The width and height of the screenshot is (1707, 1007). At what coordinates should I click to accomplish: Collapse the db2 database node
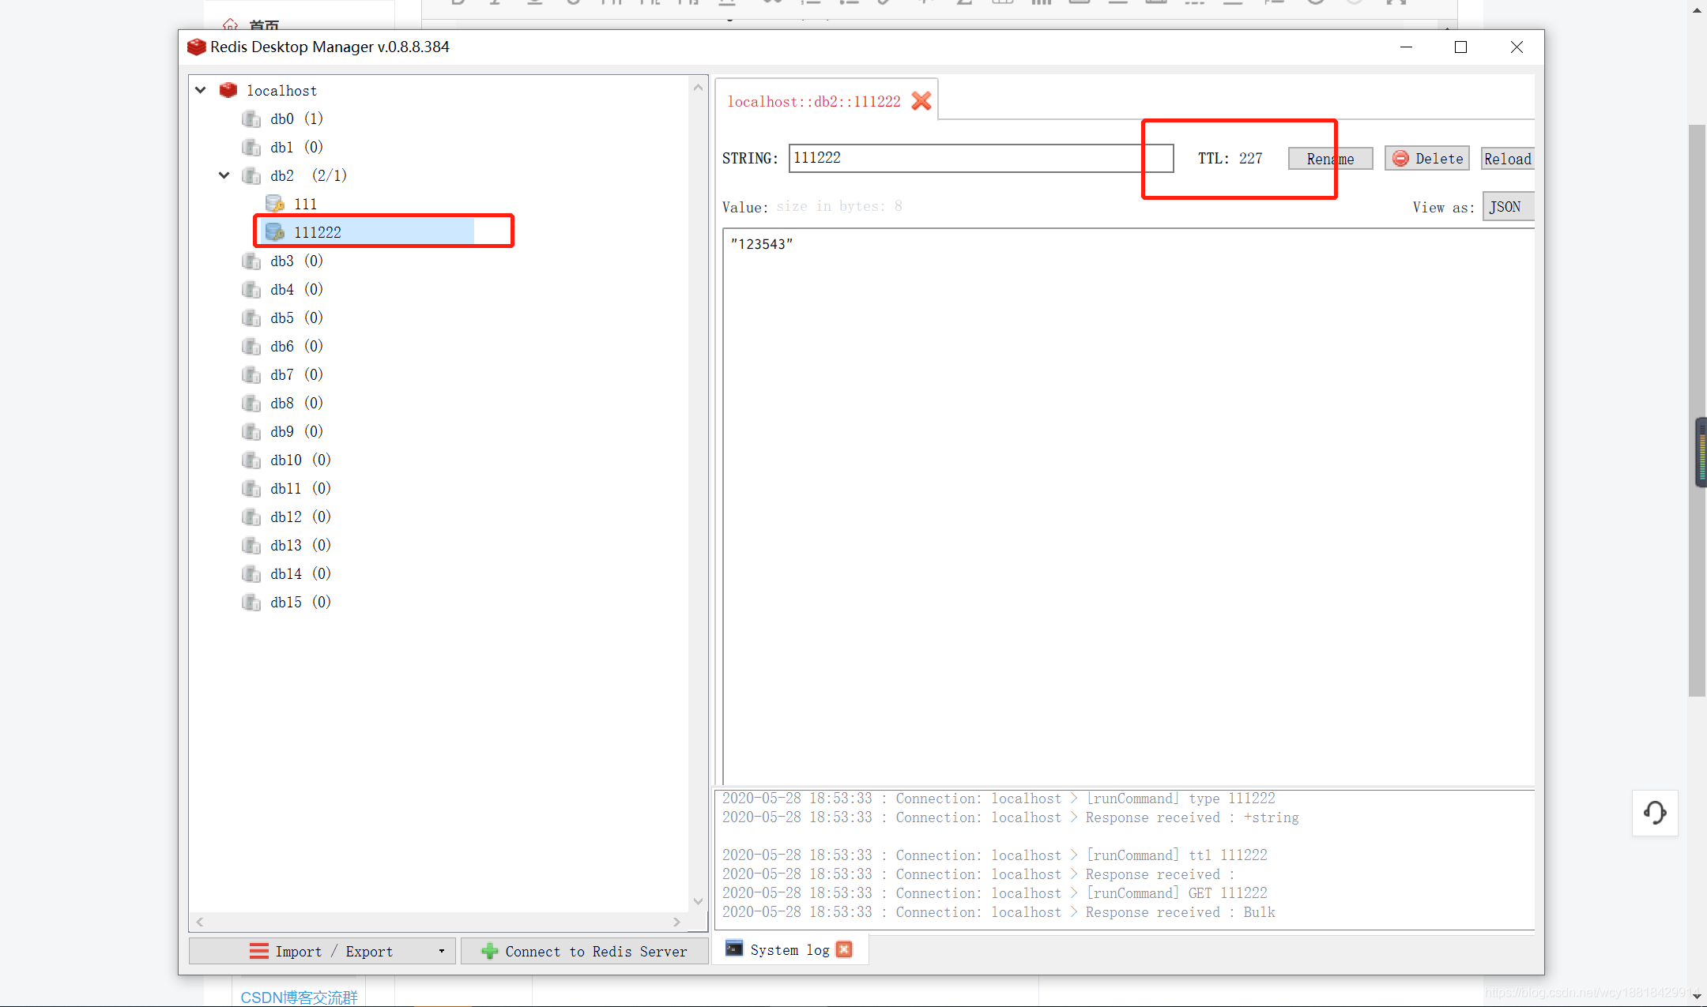point(224,175)
